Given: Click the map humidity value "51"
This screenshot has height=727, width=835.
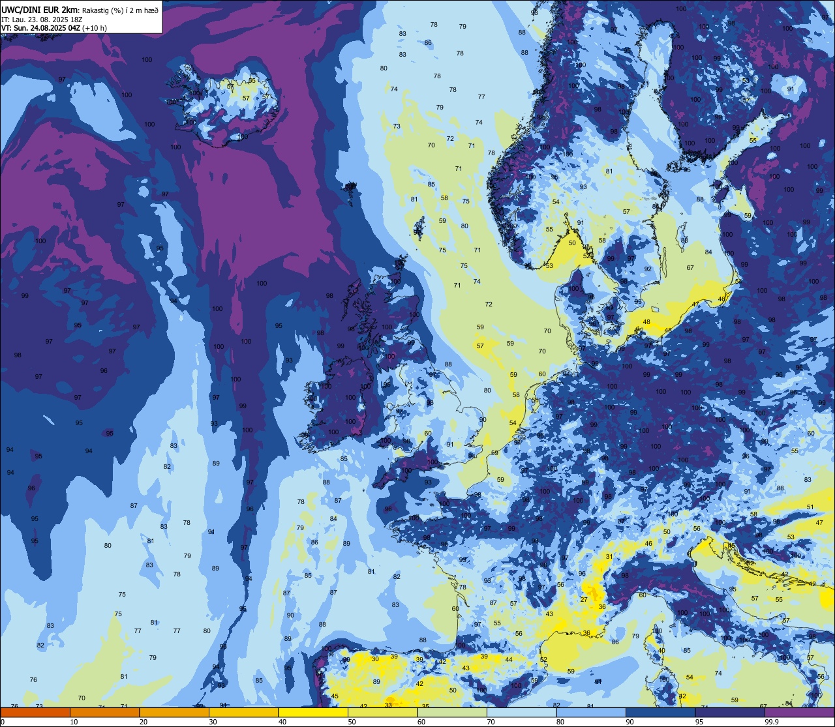Looking at the screenshot, I should pyautogui.click(x=810, y=507).
